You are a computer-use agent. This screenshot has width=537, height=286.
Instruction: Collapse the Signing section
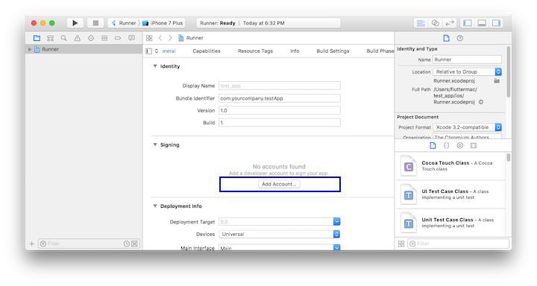point(155,144)
